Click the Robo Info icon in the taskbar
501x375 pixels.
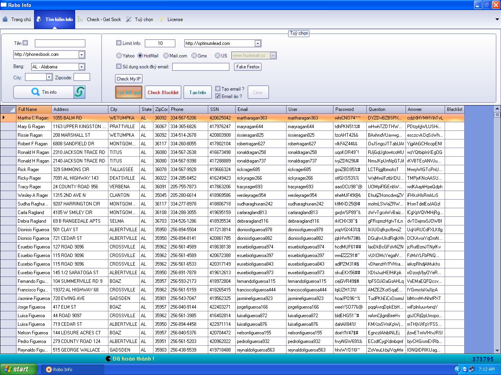point(49,370)
